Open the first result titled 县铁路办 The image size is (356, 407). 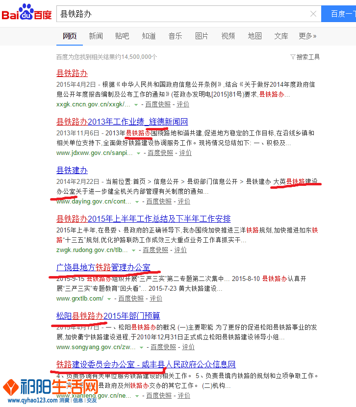[72, 73]
